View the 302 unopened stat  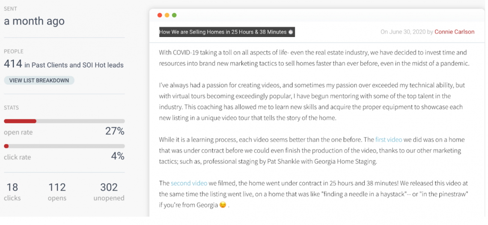coord(109,192)
